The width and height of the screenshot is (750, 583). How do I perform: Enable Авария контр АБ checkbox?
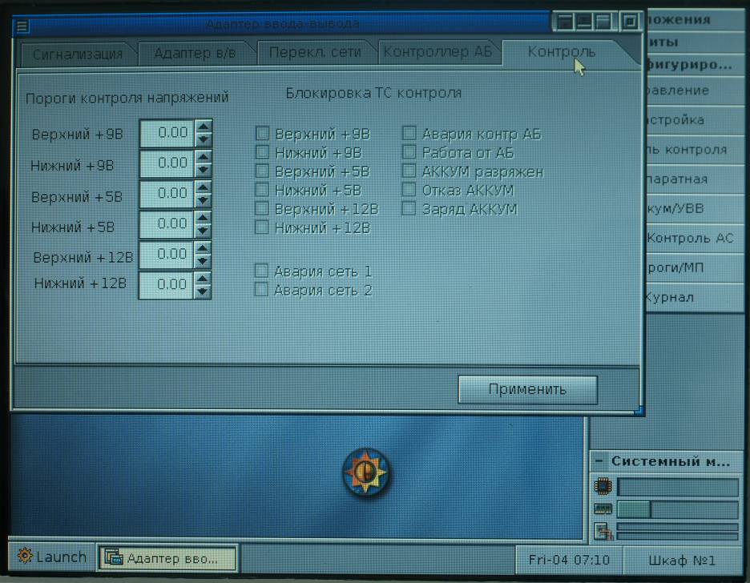click(409, 133)
